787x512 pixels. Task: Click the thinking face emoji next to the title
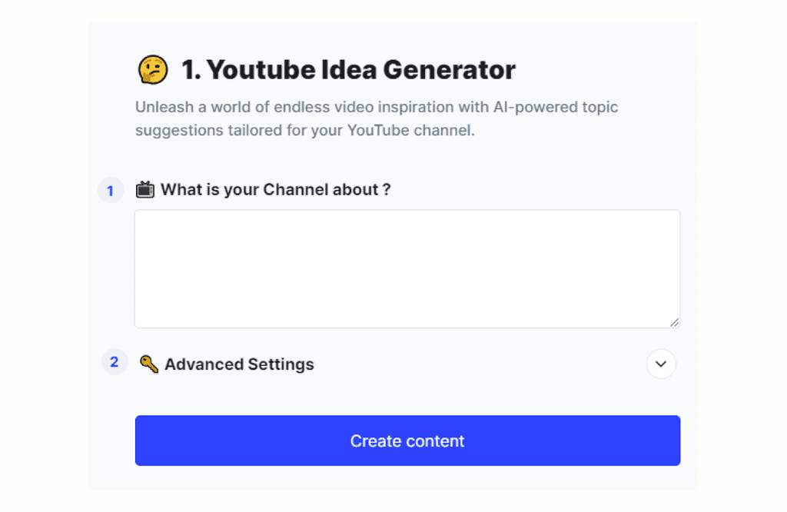(154, 69)
